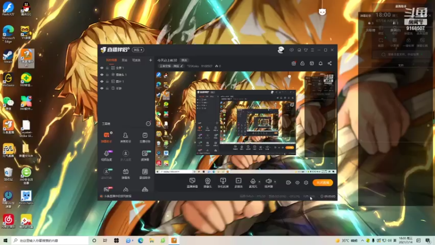Viewport: 435px width, 245px height.
Task: Hide the 全屏 1 source with eye icon
Action: click(x=102, y=68)
